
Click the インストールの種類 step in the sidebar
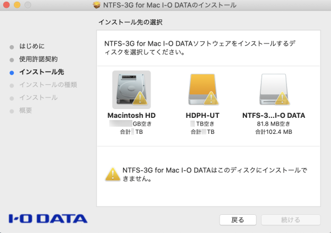pos(48,85)
